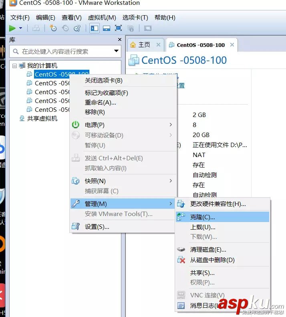
Task: Click the settings icon beside 设置(S)
Action: (x=76, y=226)
